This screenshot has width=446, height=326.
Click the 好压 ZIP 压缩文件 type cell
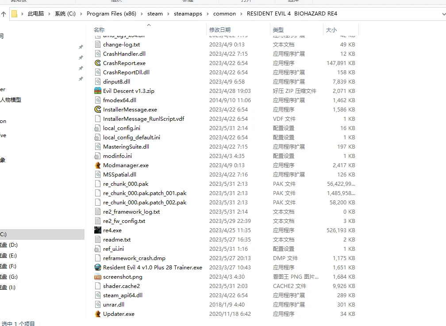click(295, 91)
